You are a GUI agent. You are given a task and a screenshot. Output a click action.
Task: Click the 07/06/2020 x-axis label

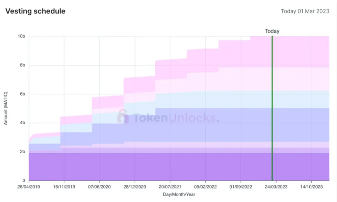click(x=99, y=187)
